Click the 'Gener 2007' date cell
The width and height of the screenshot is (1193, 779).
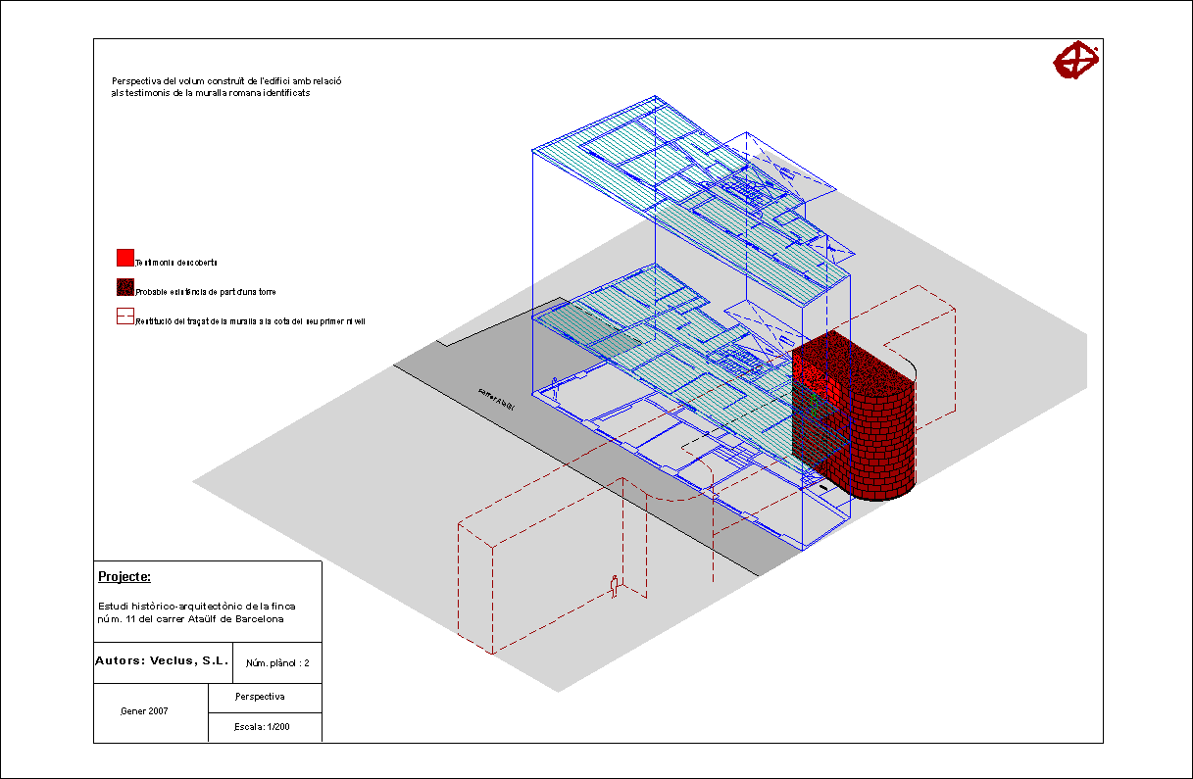pos(144,711)
